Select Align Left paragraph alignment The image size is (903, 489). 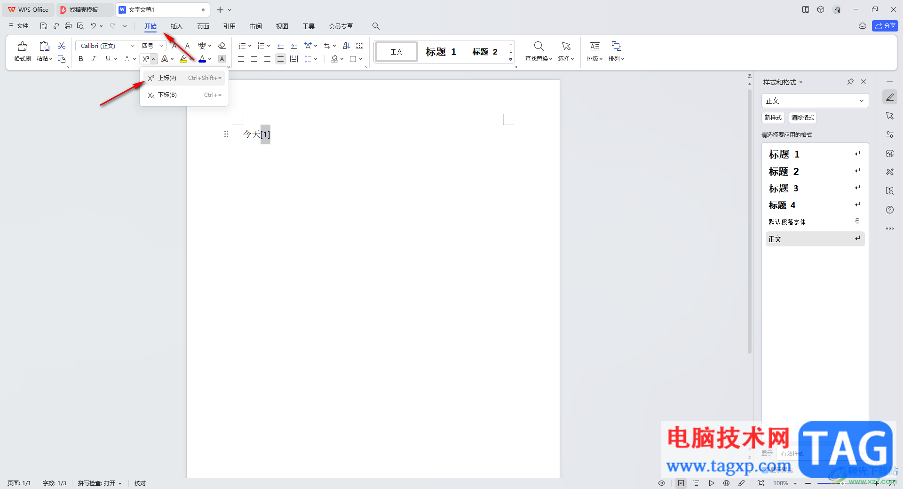coord(241,59)
